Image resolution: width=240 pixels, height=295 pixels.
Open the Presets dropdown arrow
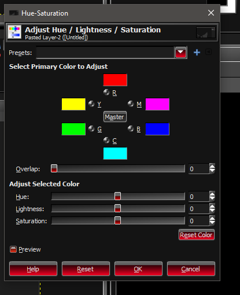point(180,52)
